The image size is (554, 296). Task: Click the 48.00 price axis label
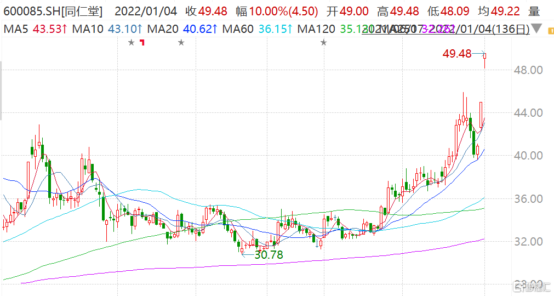(528, 70)
